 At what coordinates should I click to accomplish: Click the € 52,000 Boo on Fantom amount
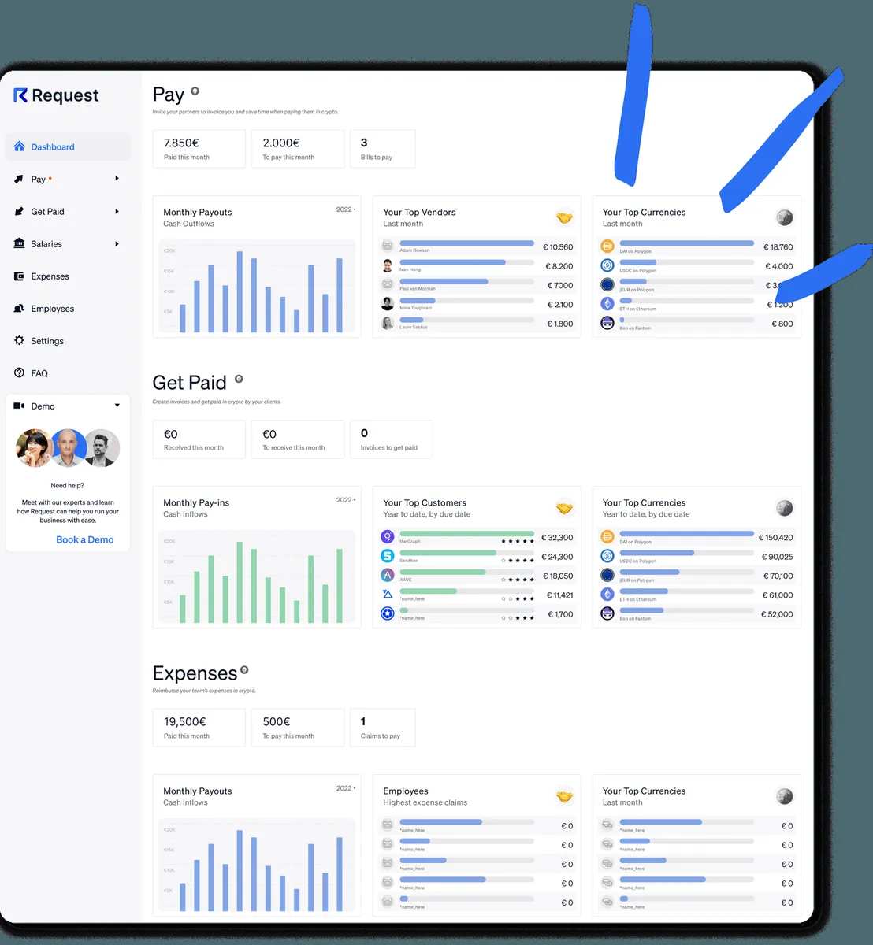pos(777,614)
